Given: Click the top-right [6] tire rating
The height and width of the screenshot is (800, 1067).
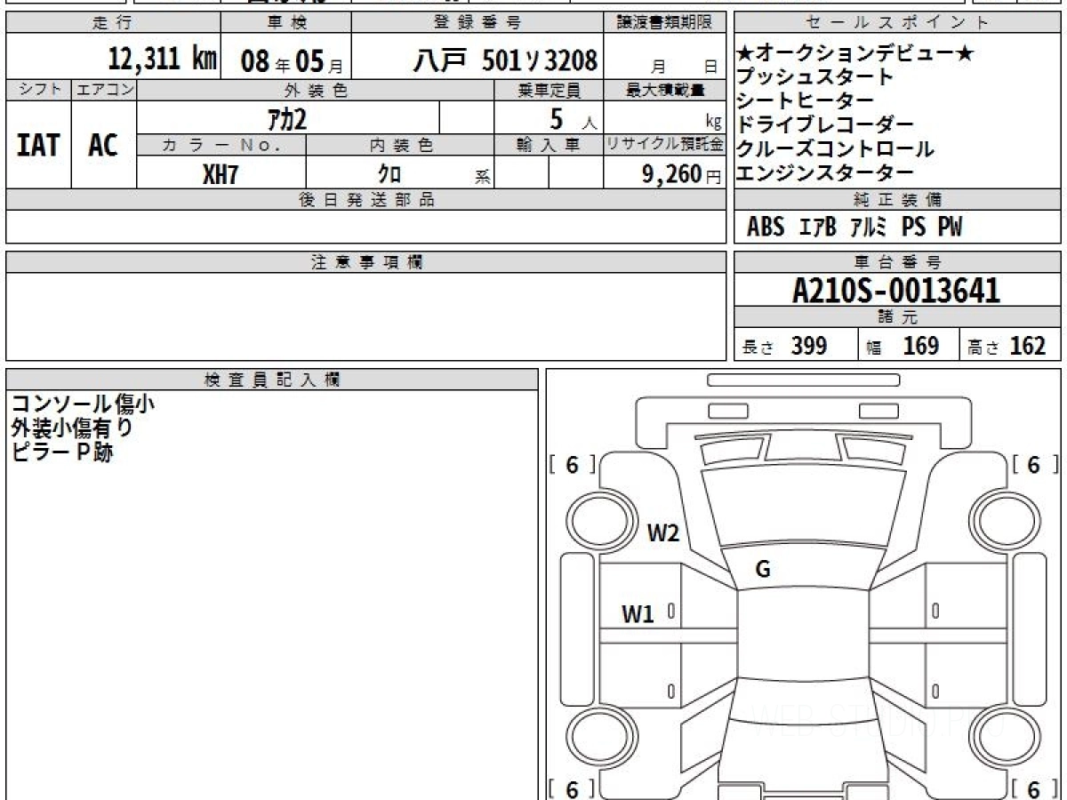Looking at the screenshot, I should pyautogui.click(x=1034, y=465).
